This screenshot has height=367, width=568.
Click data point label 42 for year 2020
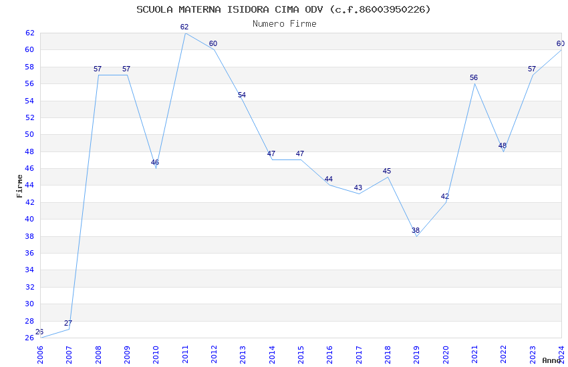coord(445,196)
